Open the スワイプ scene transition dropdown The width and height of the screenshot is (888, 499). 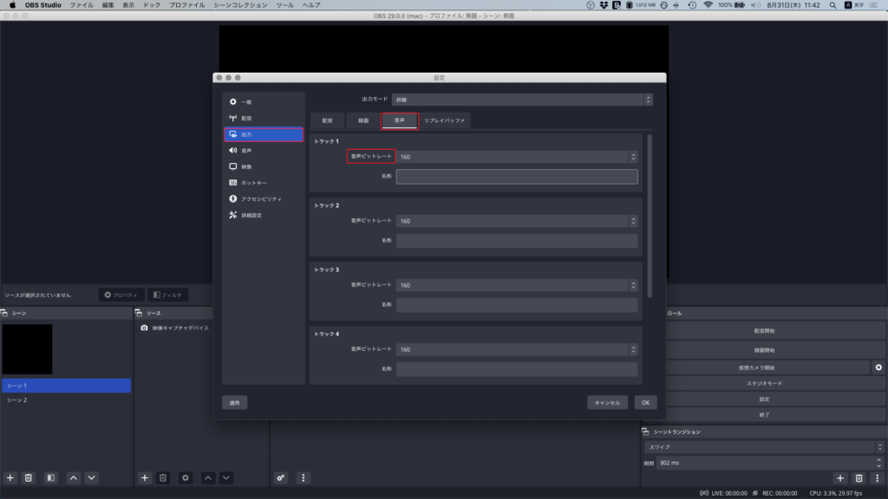763,447
